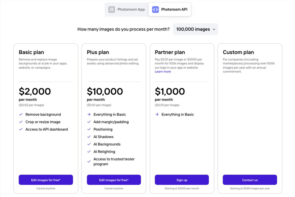Viewport: 295px width, 197px height.
Task: Click the Crop or resize image checkmark
Action: 21,122
